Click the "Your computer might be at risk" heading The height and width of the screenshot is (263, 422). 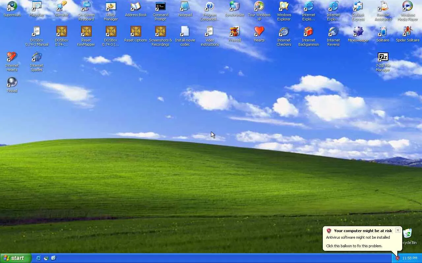pyautogui.click(x=363, y=231)
